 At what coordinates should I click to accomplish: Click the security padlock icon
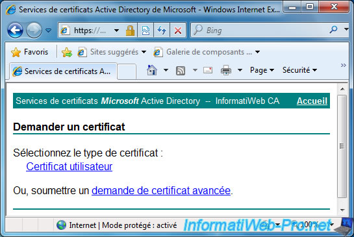point(130,31)
